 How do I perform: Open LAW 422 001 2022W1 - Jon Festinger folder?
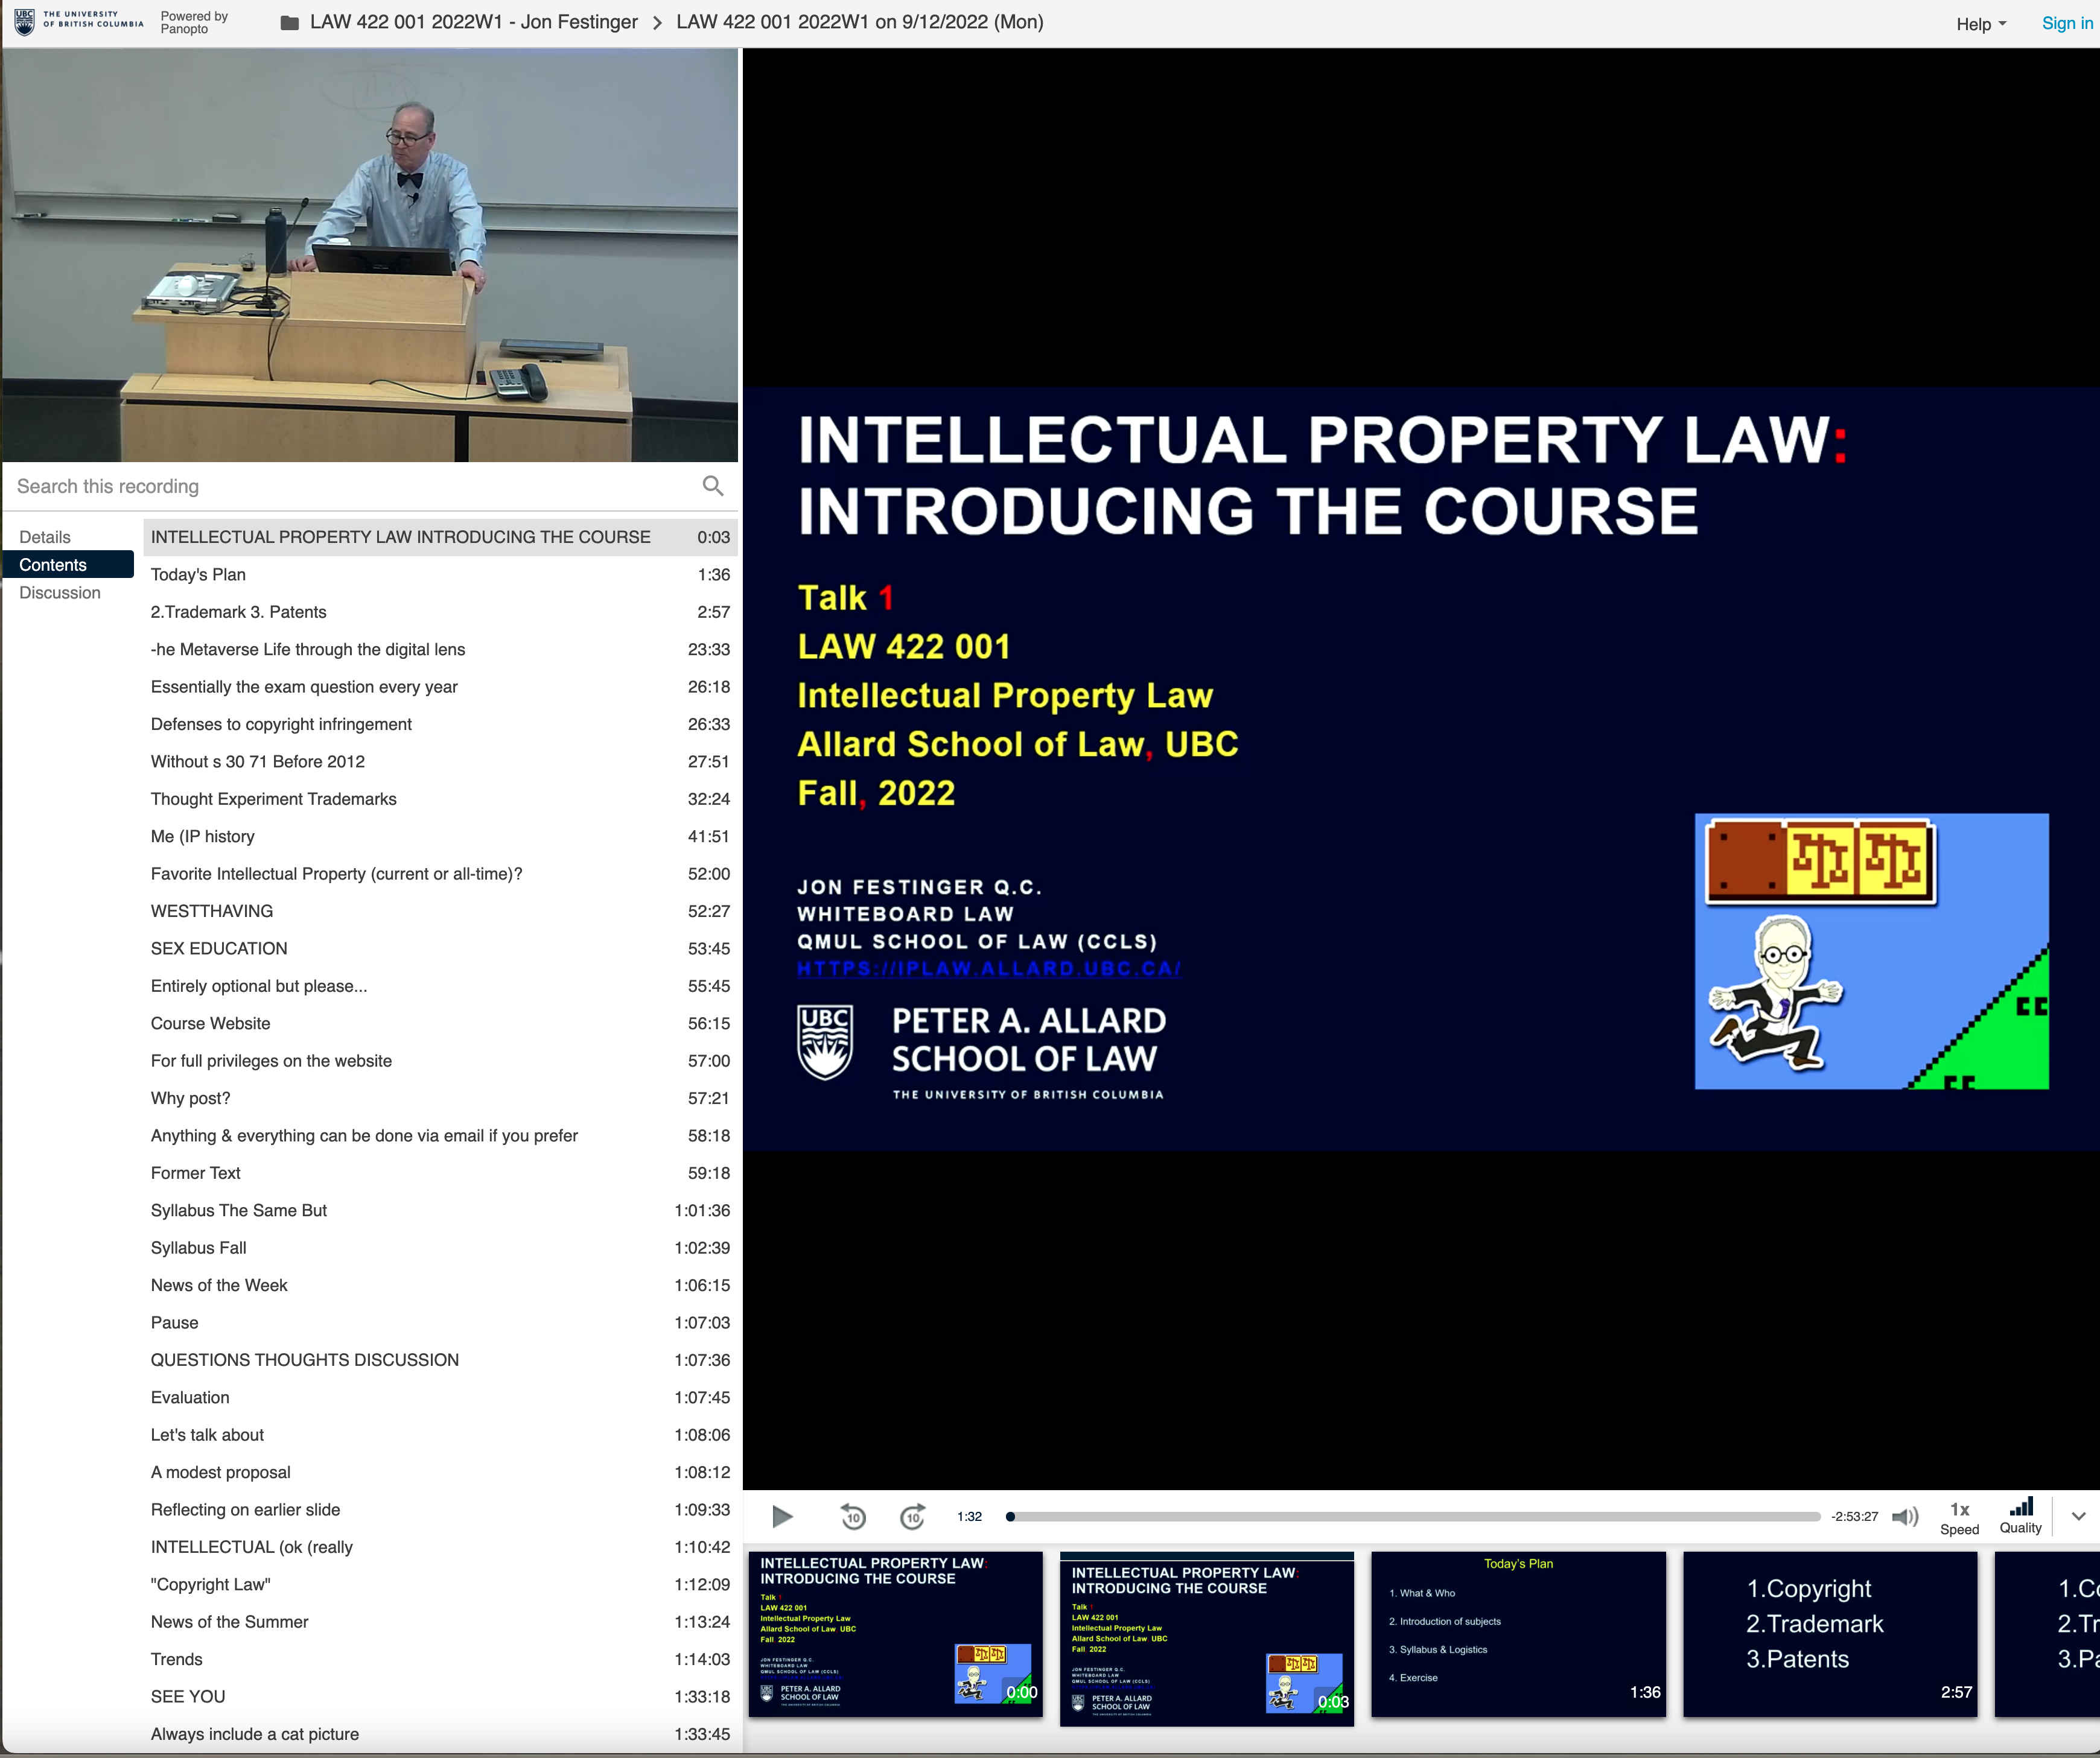(x=473, y=22)
